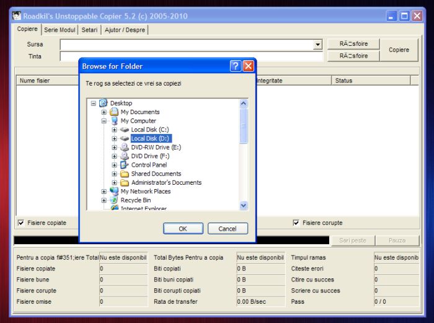Expand Administrator's Documents node
The height and width of the screenshot is (323, 434).
coord(114,183)
